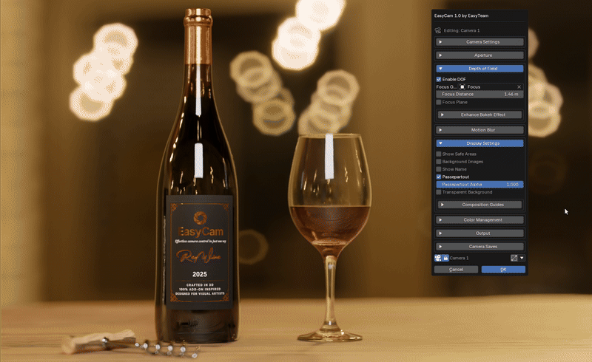Viewport: 592px width, 362px height.
Task: Click the fullscreen icon in the bottom row
Action: [514, 258]
